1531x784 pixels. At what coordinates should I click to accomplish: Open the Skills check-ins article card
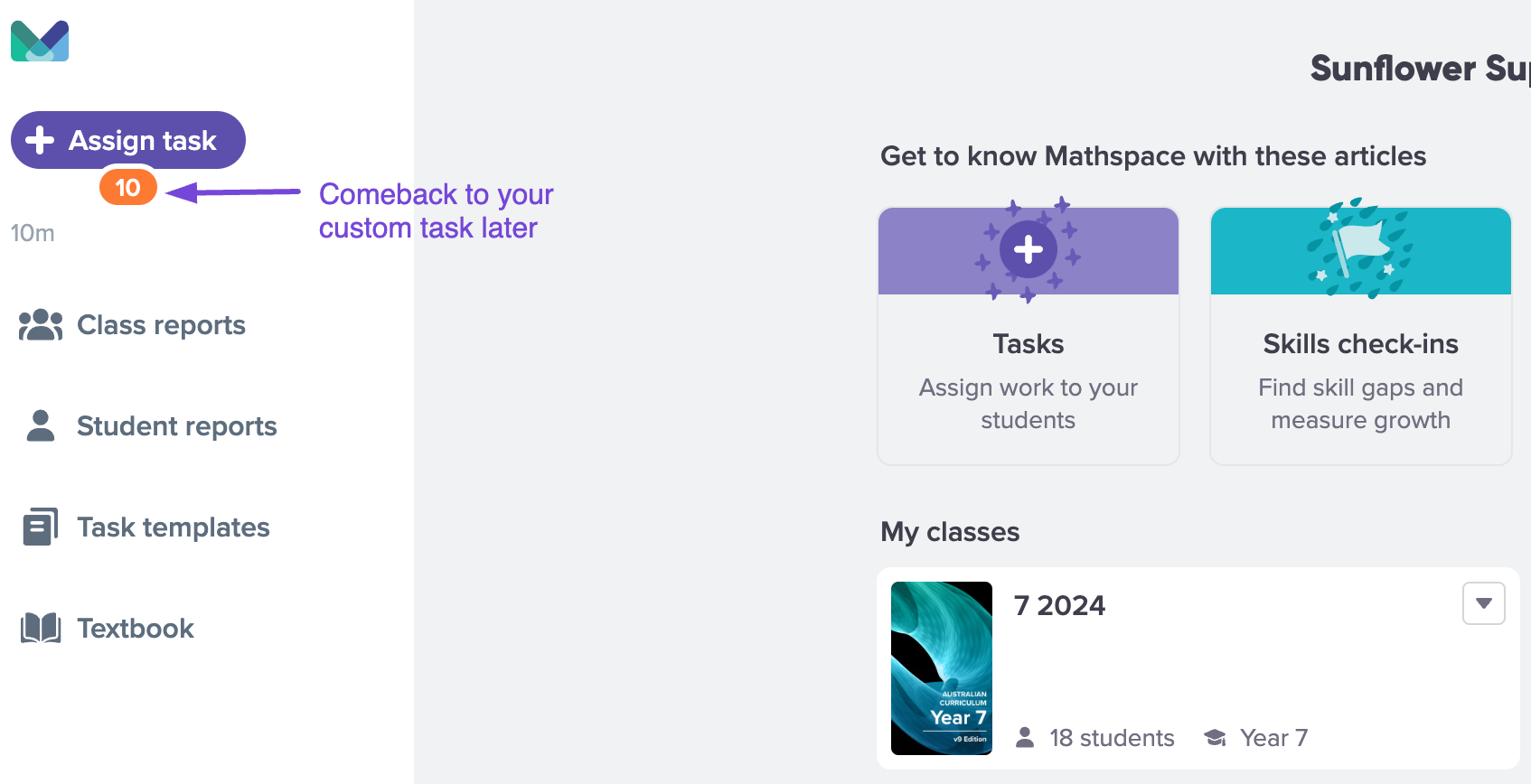(1361, 336)
